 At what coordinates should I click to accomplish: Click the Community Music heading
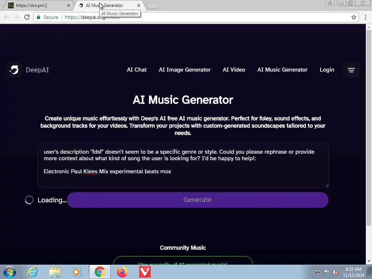tap(183, 248)
